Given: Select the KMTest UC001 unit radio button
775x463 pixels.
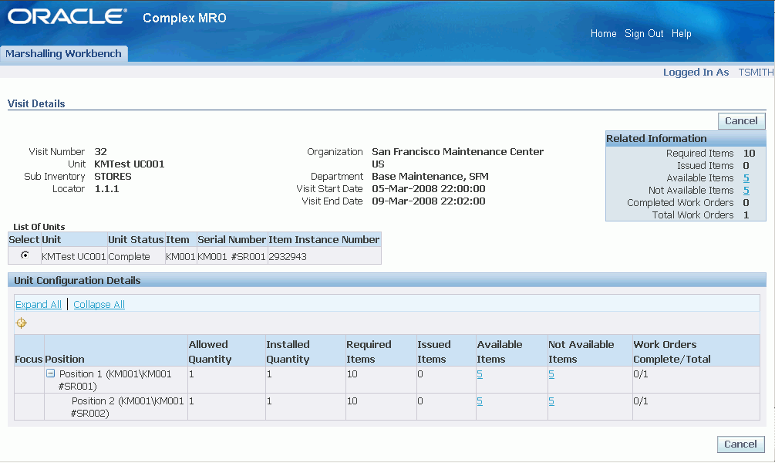Looking at the screenshot, I should 25,255.
